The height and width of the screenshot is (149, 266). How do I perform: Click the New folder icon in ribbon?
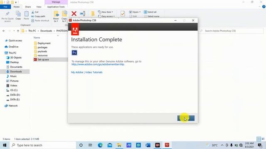pos(93,14)
